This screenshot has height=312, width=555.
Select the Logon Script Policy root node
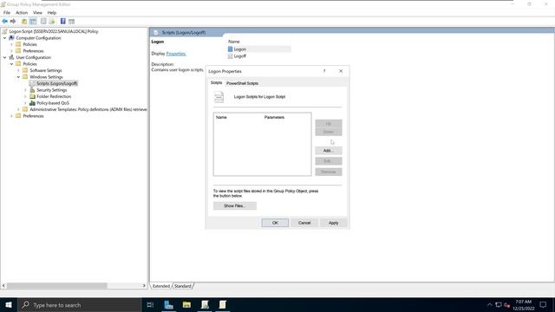[x=54, y=31]
